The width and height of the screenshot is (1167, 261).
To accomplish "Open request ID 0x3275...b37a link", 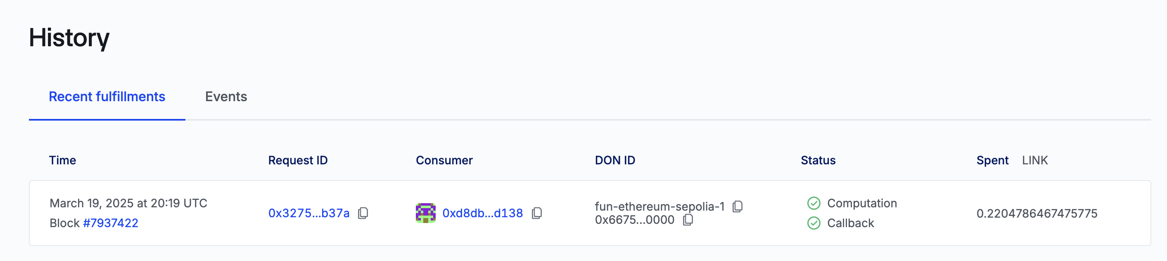I will pos(308,213).
